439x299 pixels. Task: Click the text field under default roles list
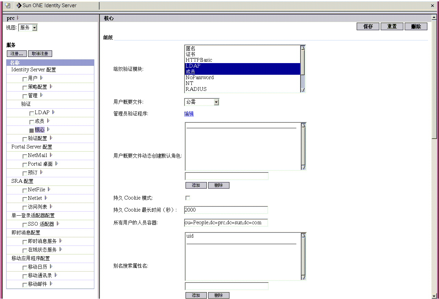pos(227,176)
